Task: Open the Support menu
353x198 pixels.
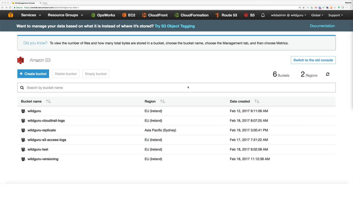Action: (x=335, y=15)
